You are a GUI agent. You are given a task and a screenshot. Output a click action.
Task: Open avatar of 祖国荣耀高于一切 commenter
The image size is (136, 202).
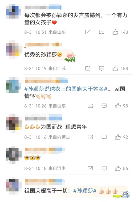tap(14, 186)
